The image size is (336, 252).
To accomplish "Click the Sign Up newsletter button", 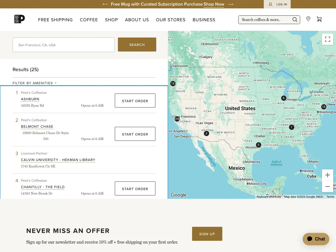I will click(x=207, y=234).
